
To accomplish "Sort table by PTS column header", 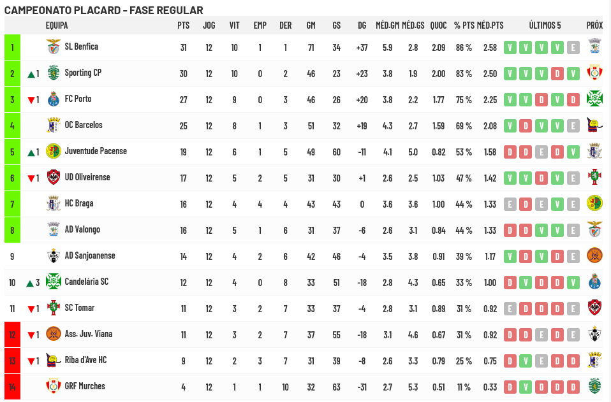I will pyautogui.click(x=184, y=25).
